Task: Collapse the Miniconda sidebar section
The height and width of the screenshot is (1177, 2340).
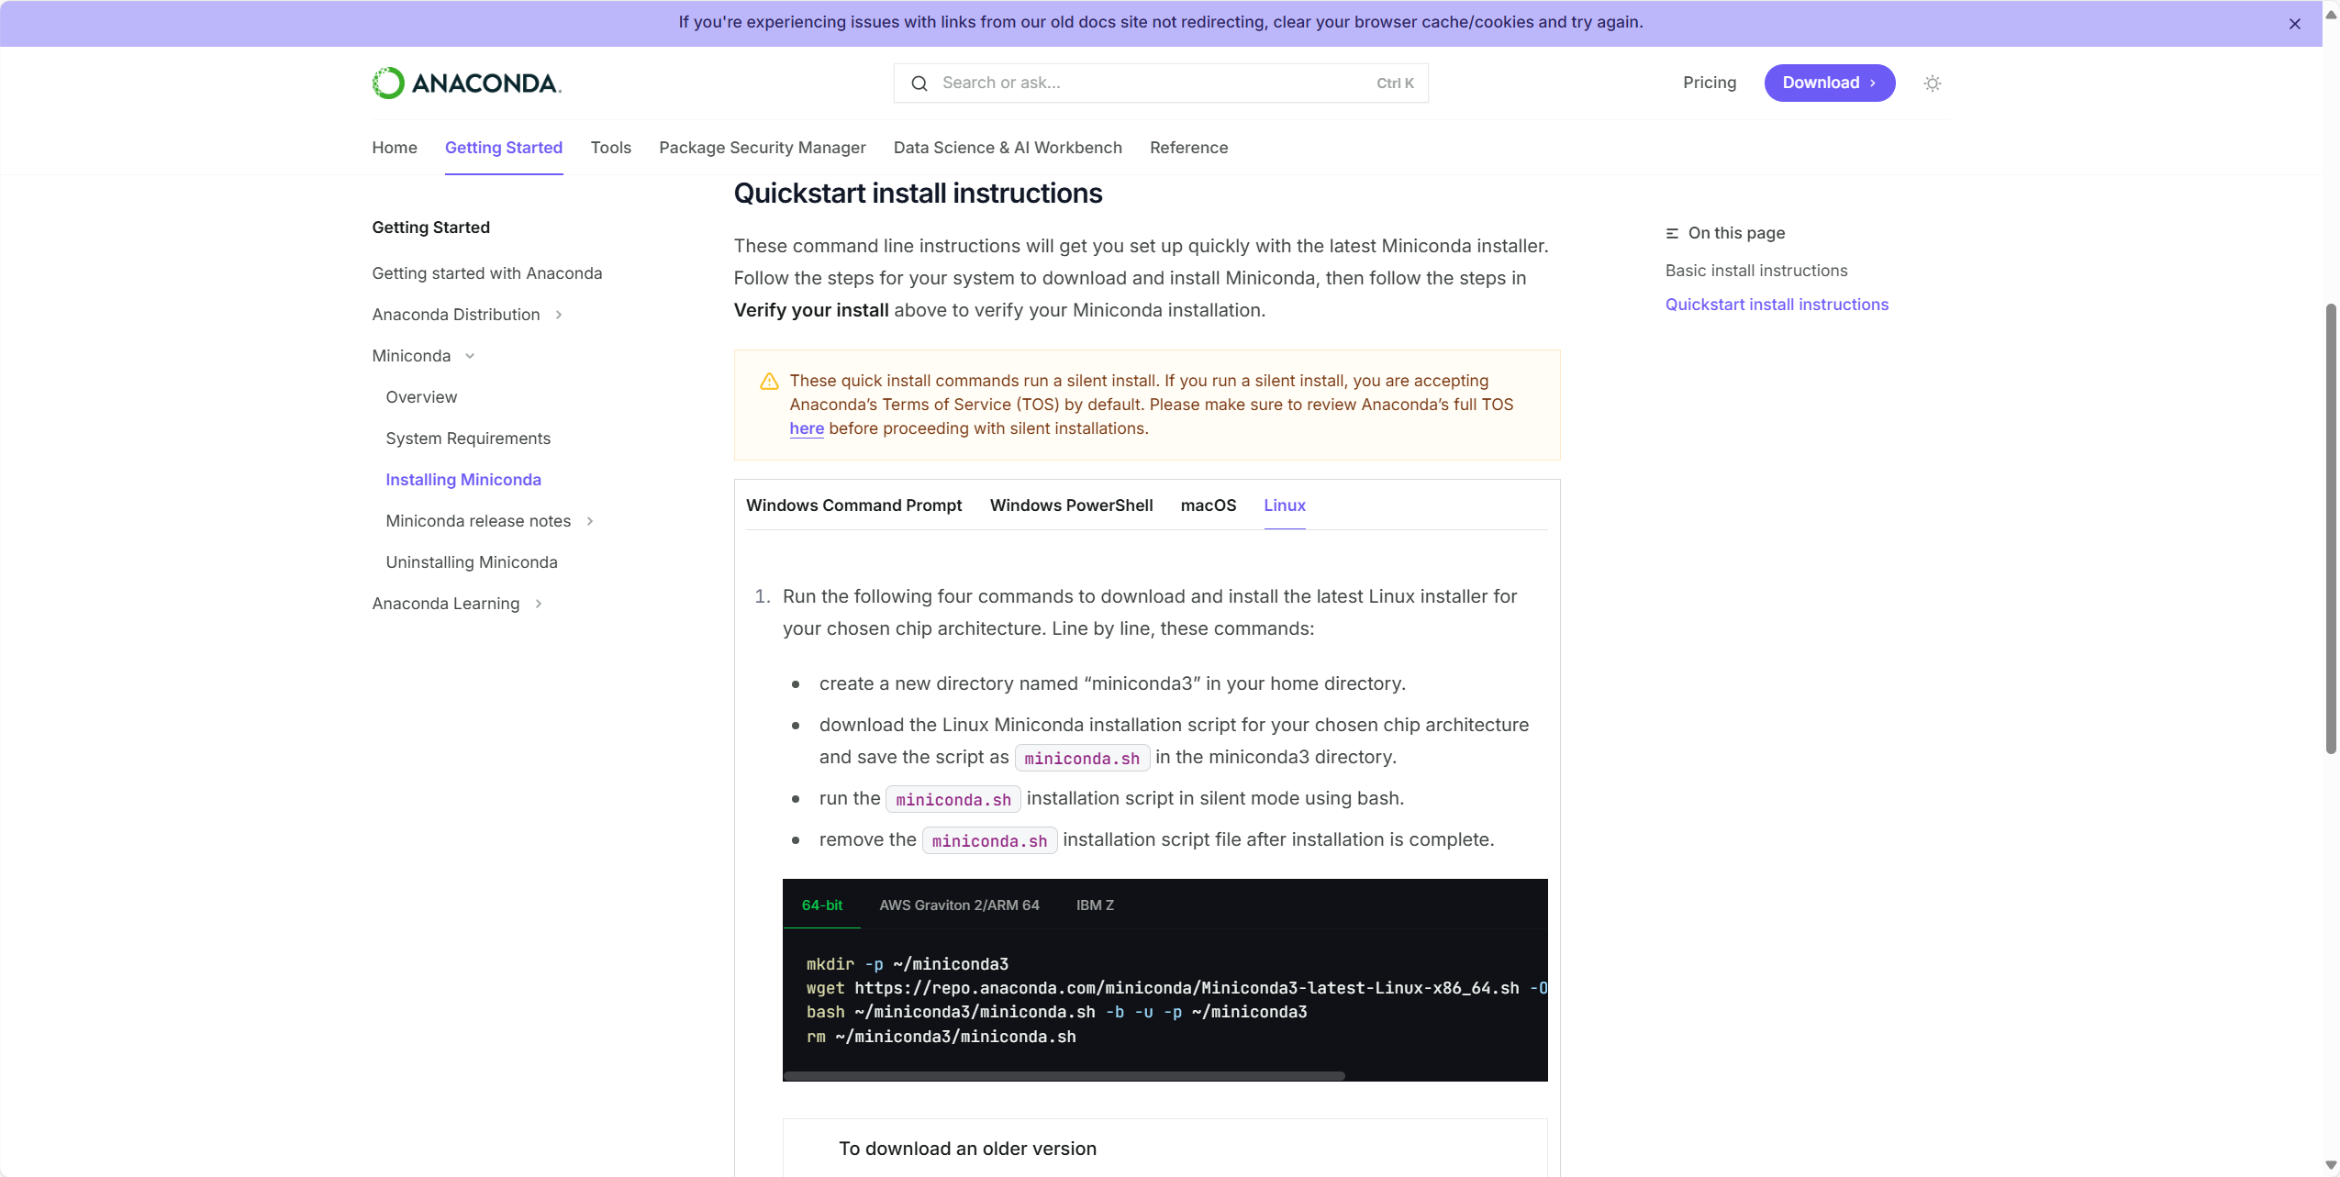Action: click(x=470, y=356)
